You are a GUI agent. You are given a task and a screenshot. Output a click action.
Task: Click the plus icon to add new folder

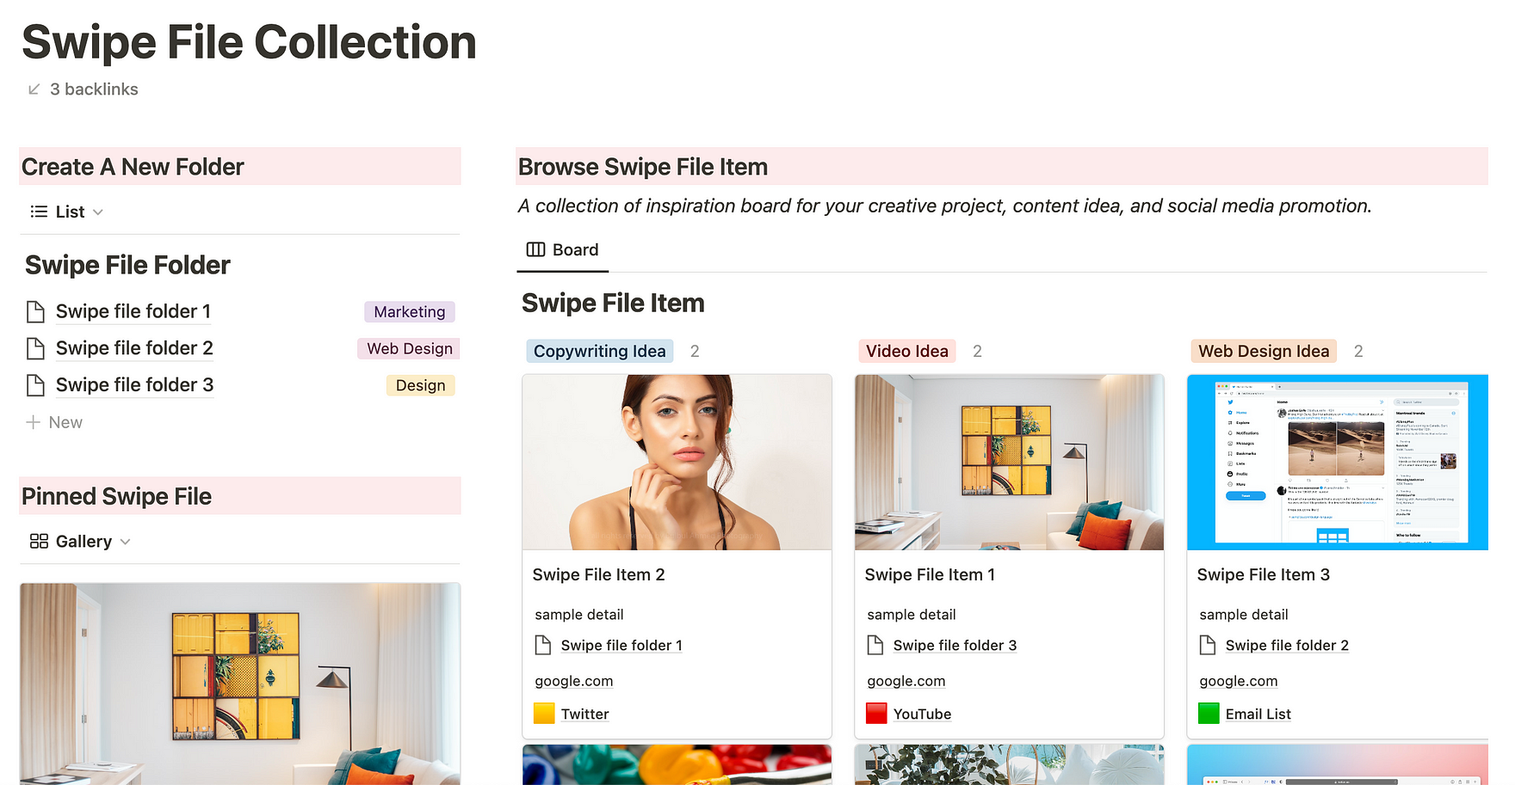coord(33,422)
